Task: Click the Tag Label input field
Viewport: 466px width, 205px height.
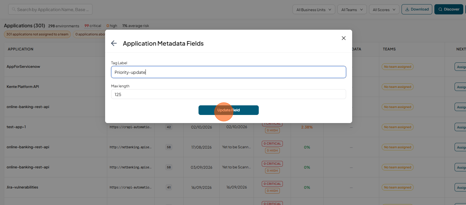Action: pos(228,72)
